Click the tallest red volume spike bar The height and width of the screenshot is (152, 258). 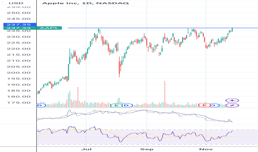tap(165, 94)
